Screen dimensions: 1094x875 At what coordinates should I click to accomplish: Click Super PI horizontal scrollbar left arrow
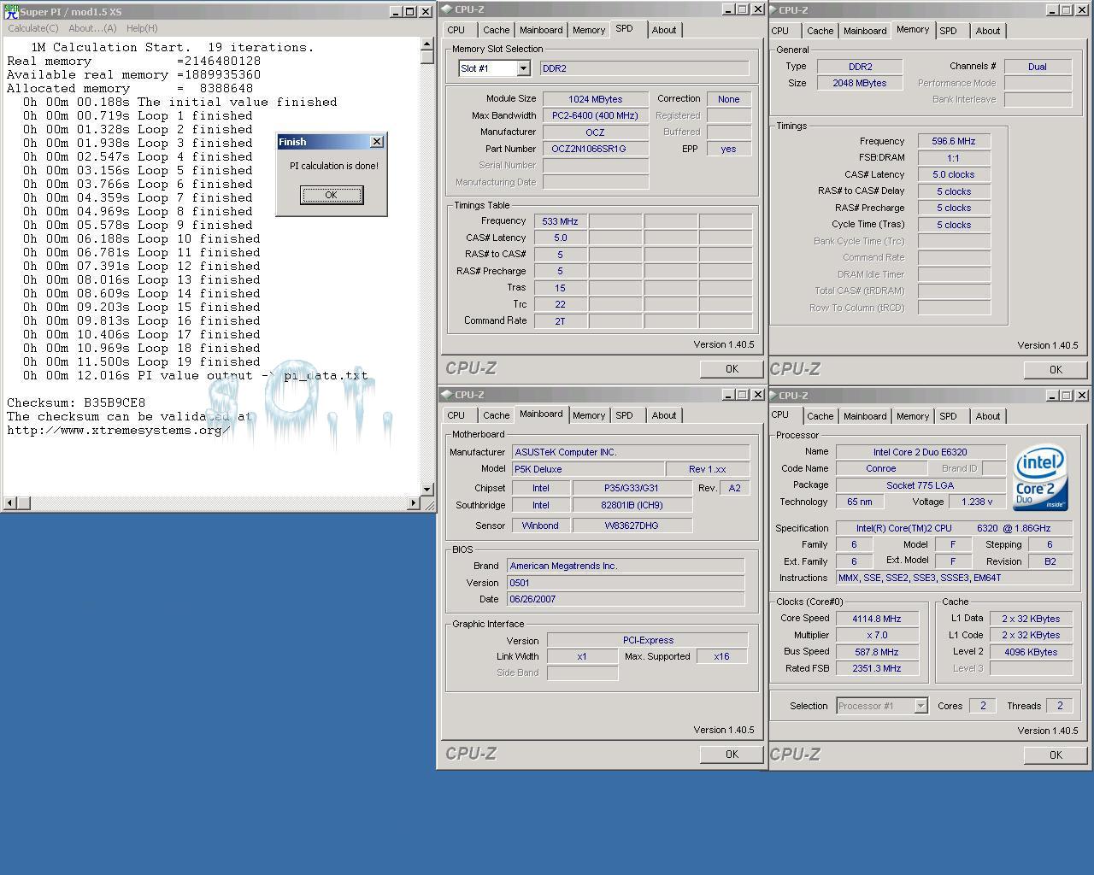[11, 502]
